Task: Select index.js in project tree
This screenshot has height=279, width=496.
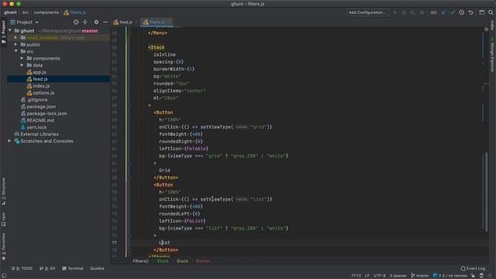Action: click(x=41, y=86)
